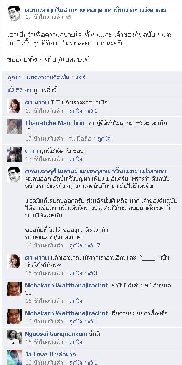Open Ngaosai Sanguankum's profile picture
The width and height of the screenshot is (182, 365).
click(x=15, y=337)
